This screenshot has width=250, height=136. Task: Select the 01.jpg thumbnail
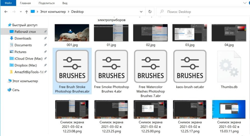(x=111, y=33)
